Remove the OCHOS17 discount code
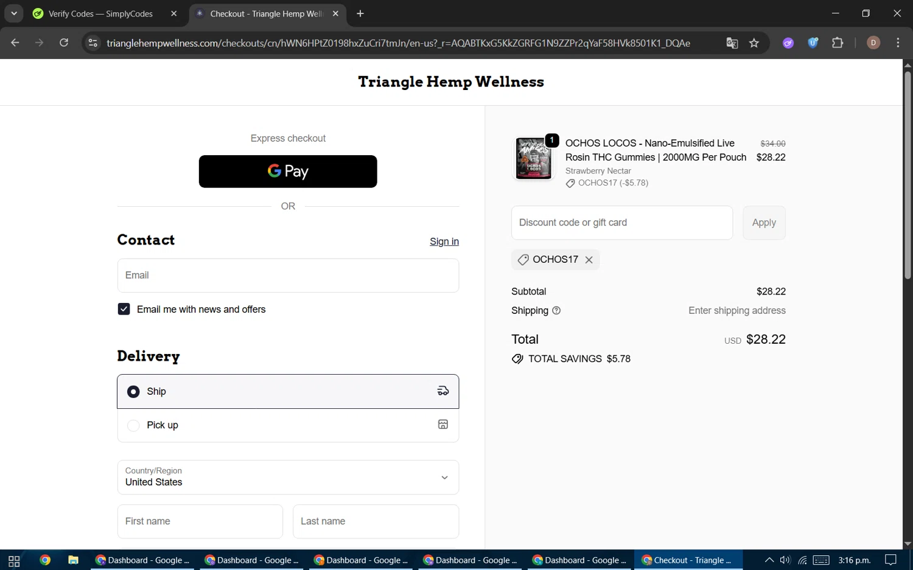Screen dimensions: 913x570 [x=589, y=260]
